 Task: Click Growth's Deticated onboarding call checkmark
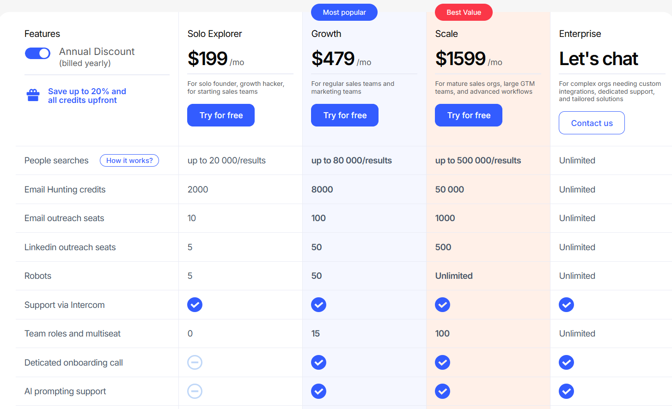click(318, 362)
